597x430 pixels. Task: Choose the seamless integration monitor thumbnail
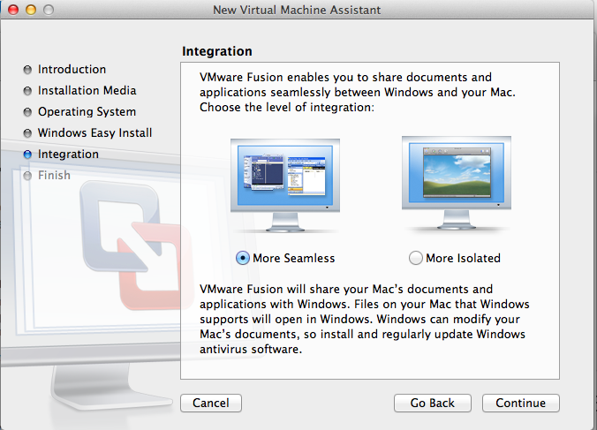click(285, 185)
